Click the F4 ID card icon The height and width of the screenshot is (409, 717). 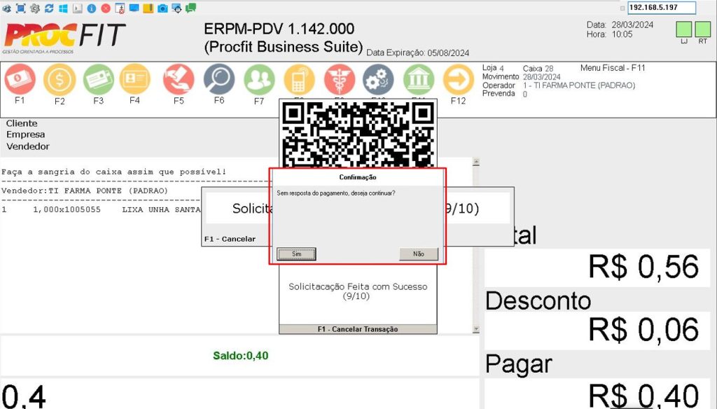[x=135, y=79]
